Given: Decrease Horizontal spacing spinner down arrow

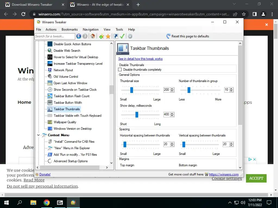Looking at the screenshot, I should [x=172, y=145].
